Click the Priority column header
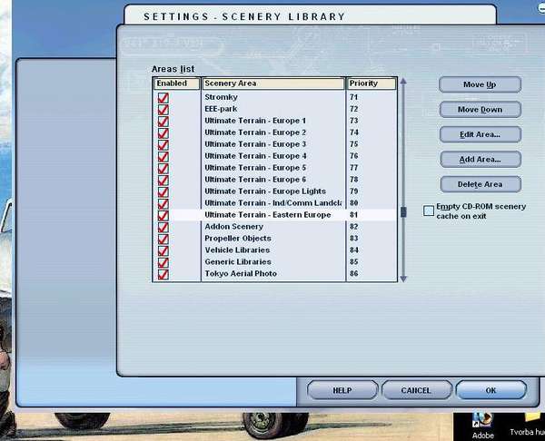545x441 pixels. pyautogui.click(x=372, y=83)
